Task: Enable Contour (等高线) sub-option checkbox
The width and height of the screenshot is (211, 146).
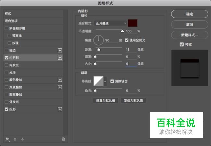Action: click(9, 36)
